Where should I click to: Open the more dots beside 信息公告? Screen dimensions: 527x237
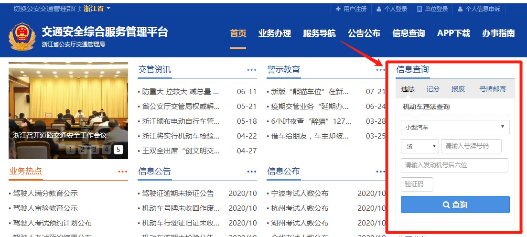coord(252,172)
